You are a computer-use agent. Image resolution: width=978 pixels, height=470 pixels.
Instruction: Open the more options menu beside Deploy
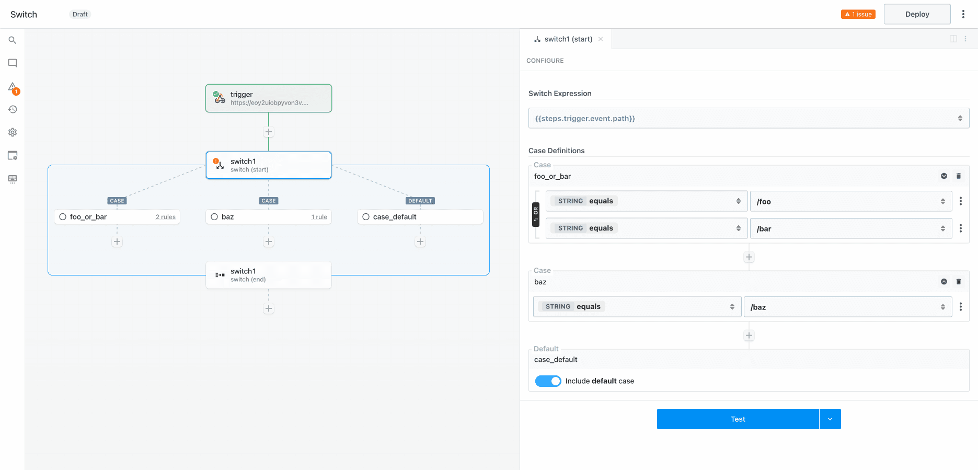pyautogui.click(x=963, y=14)
